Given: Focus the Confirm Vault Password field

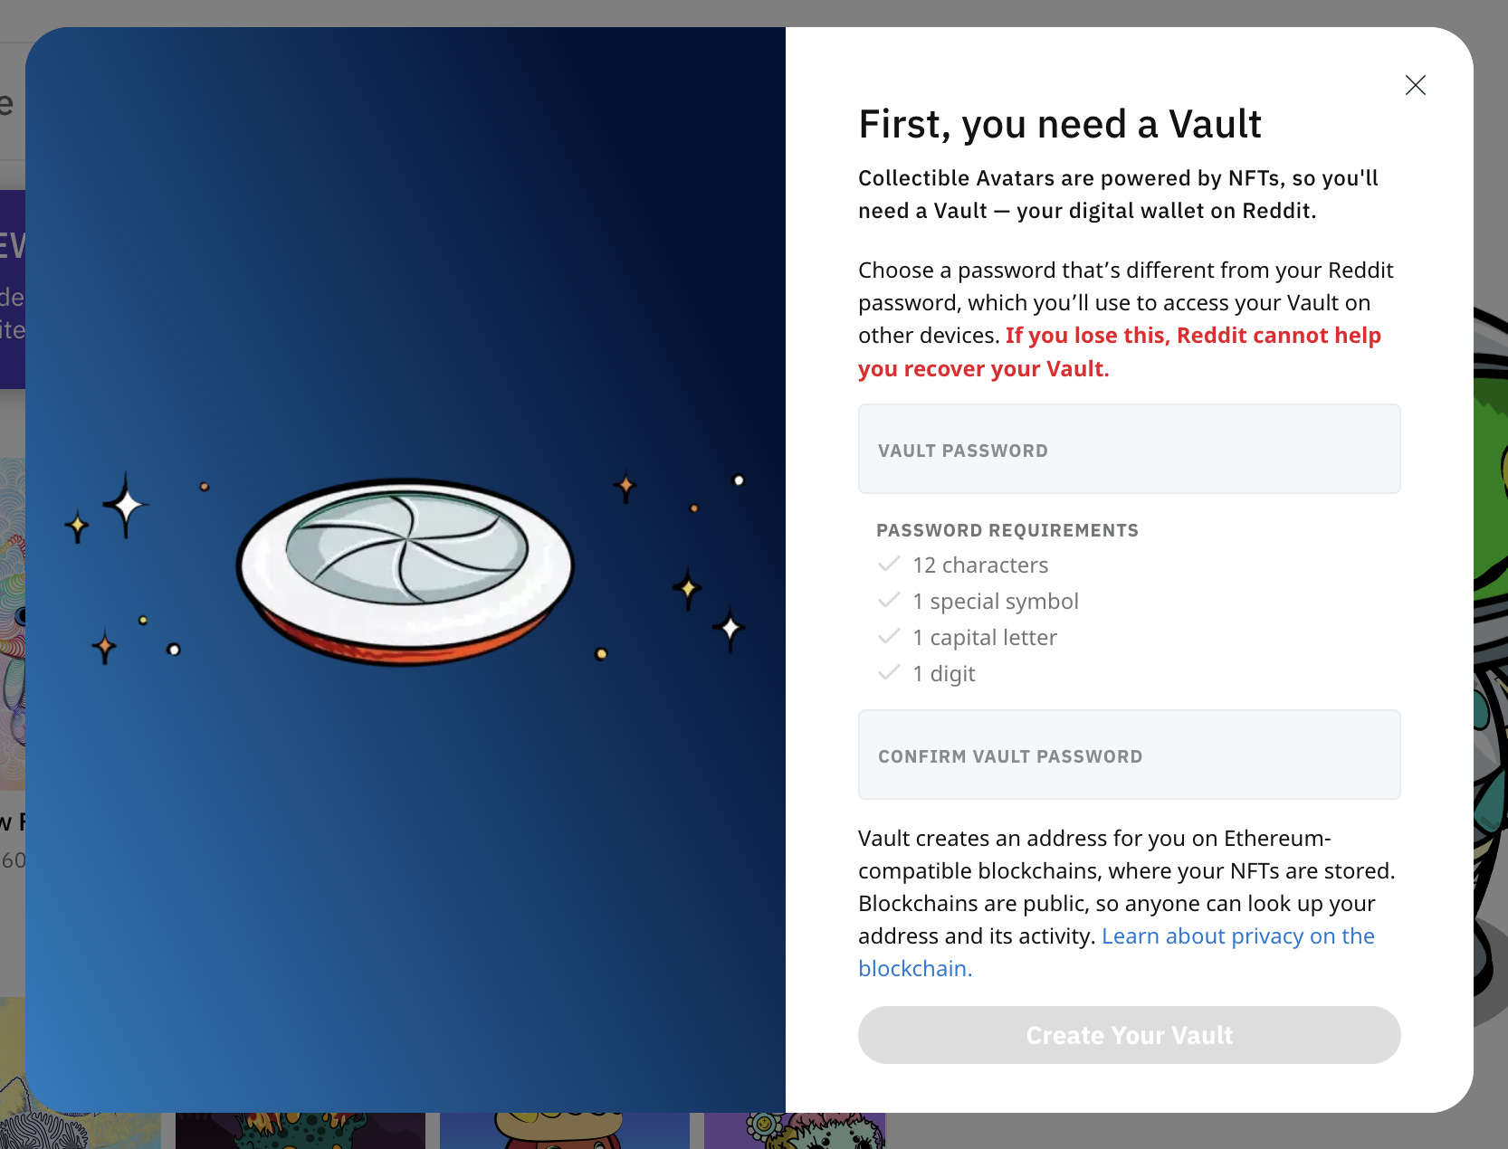Looking at the screenshot, I should coord(1130,755).
